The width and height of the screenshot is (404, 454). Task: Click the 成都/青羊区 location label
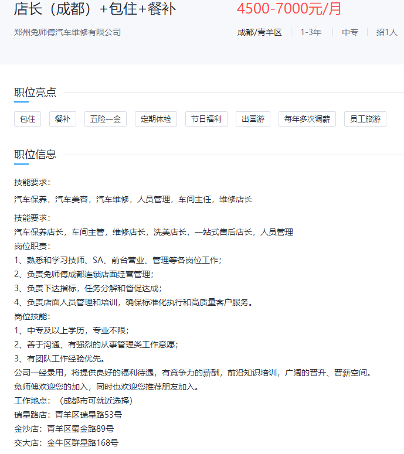pos(259,32)
